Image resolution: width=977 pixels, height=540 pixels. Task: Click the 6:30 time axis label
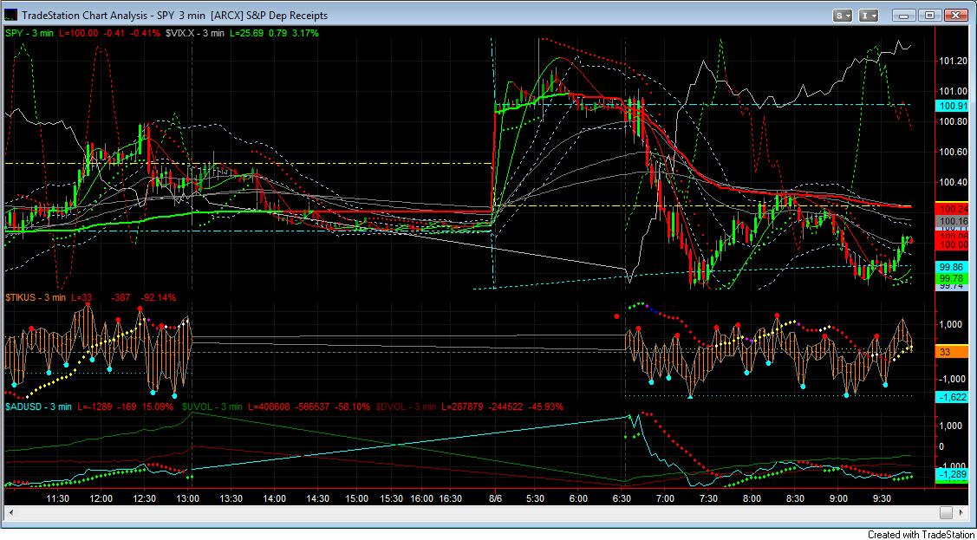(x=622, y=498)
